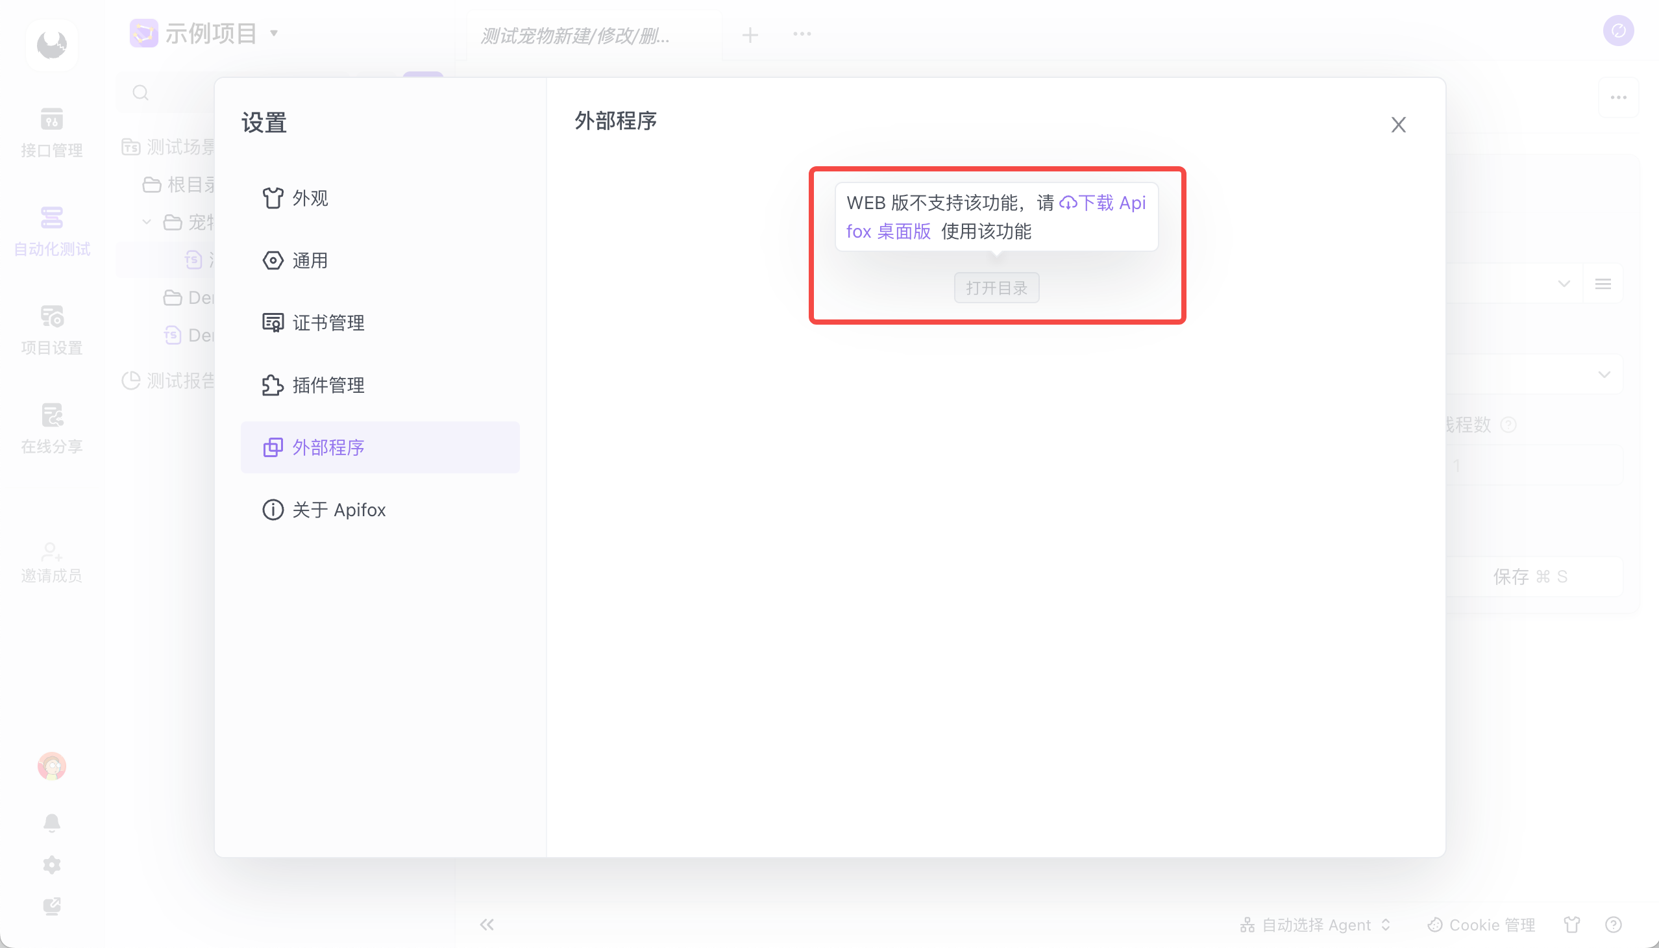Viewport: 1659px width, 948px height.
Task: Click the user avatar in the sidebar
Action: (51, 766)
